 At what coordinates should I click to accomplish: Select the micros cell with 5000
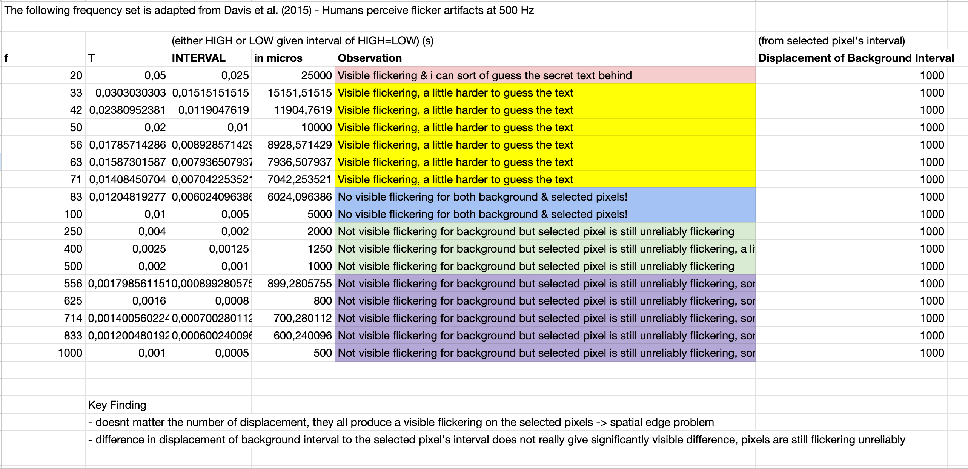point(293,214)
